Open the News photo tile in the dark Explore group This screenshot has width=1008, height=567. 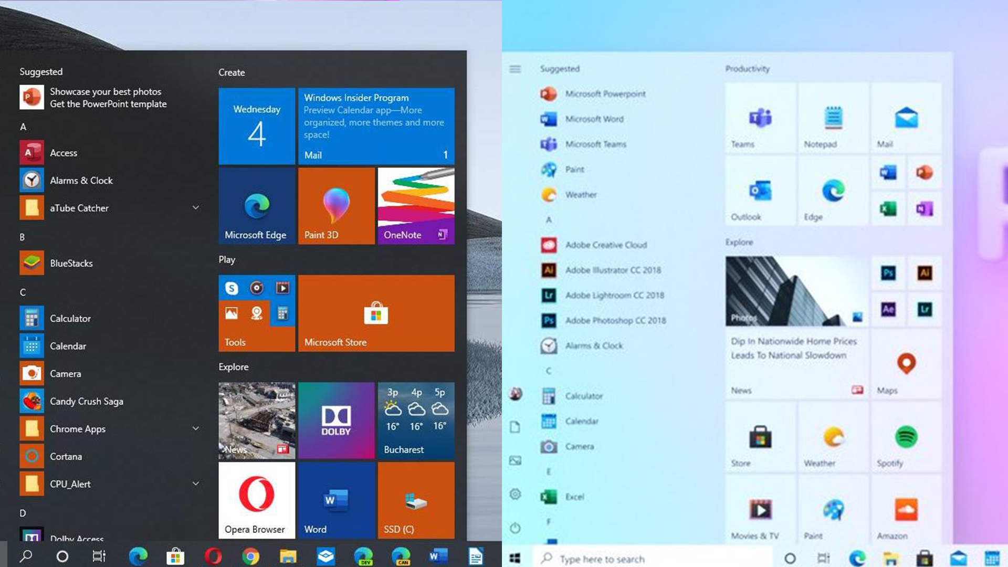pos(257,421)
